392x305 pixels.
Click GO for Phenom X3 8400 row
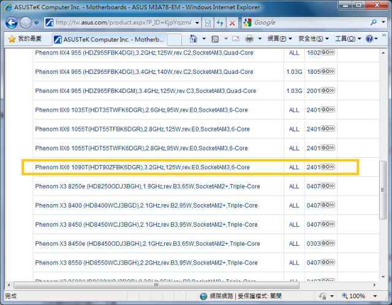(x=328, y=205)
